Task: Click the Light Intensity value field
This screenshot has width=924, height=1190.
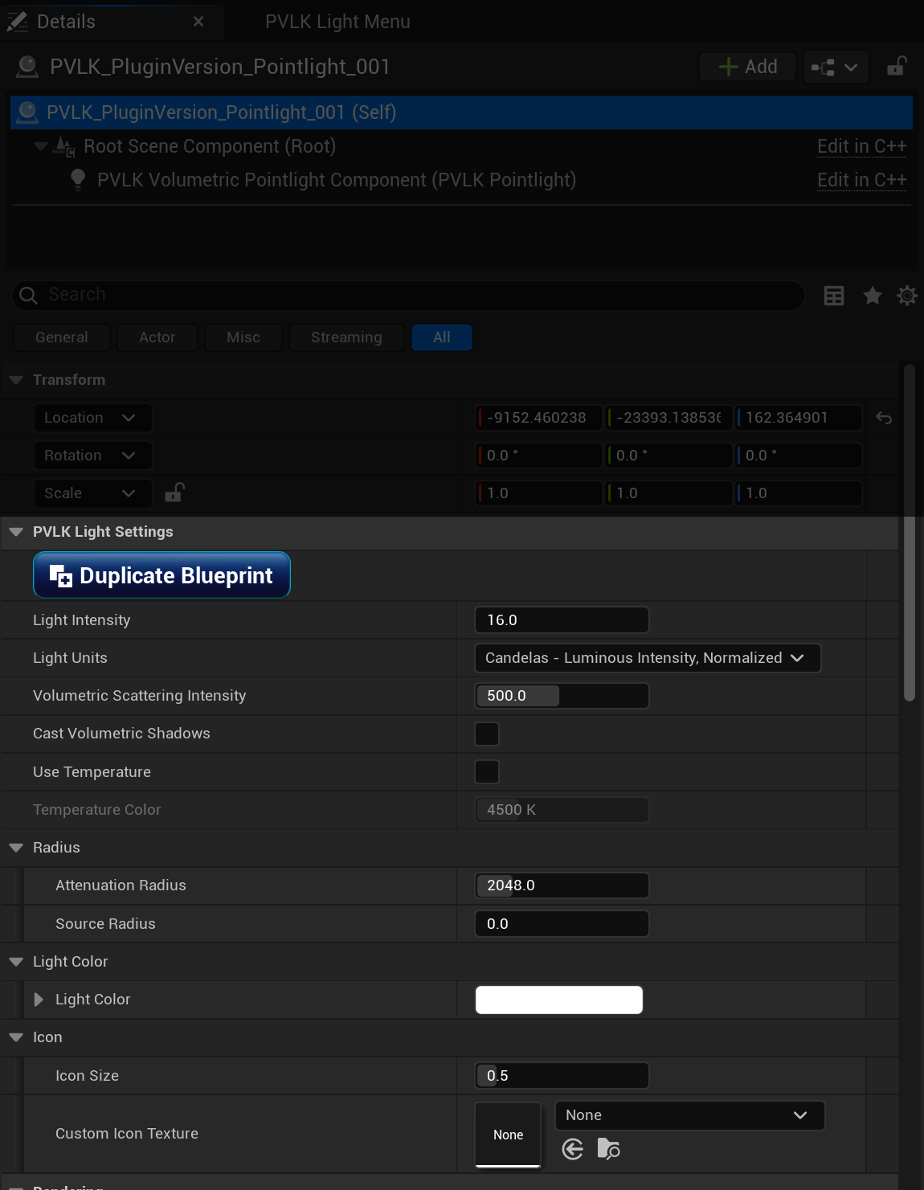Action: click(562, 620)
